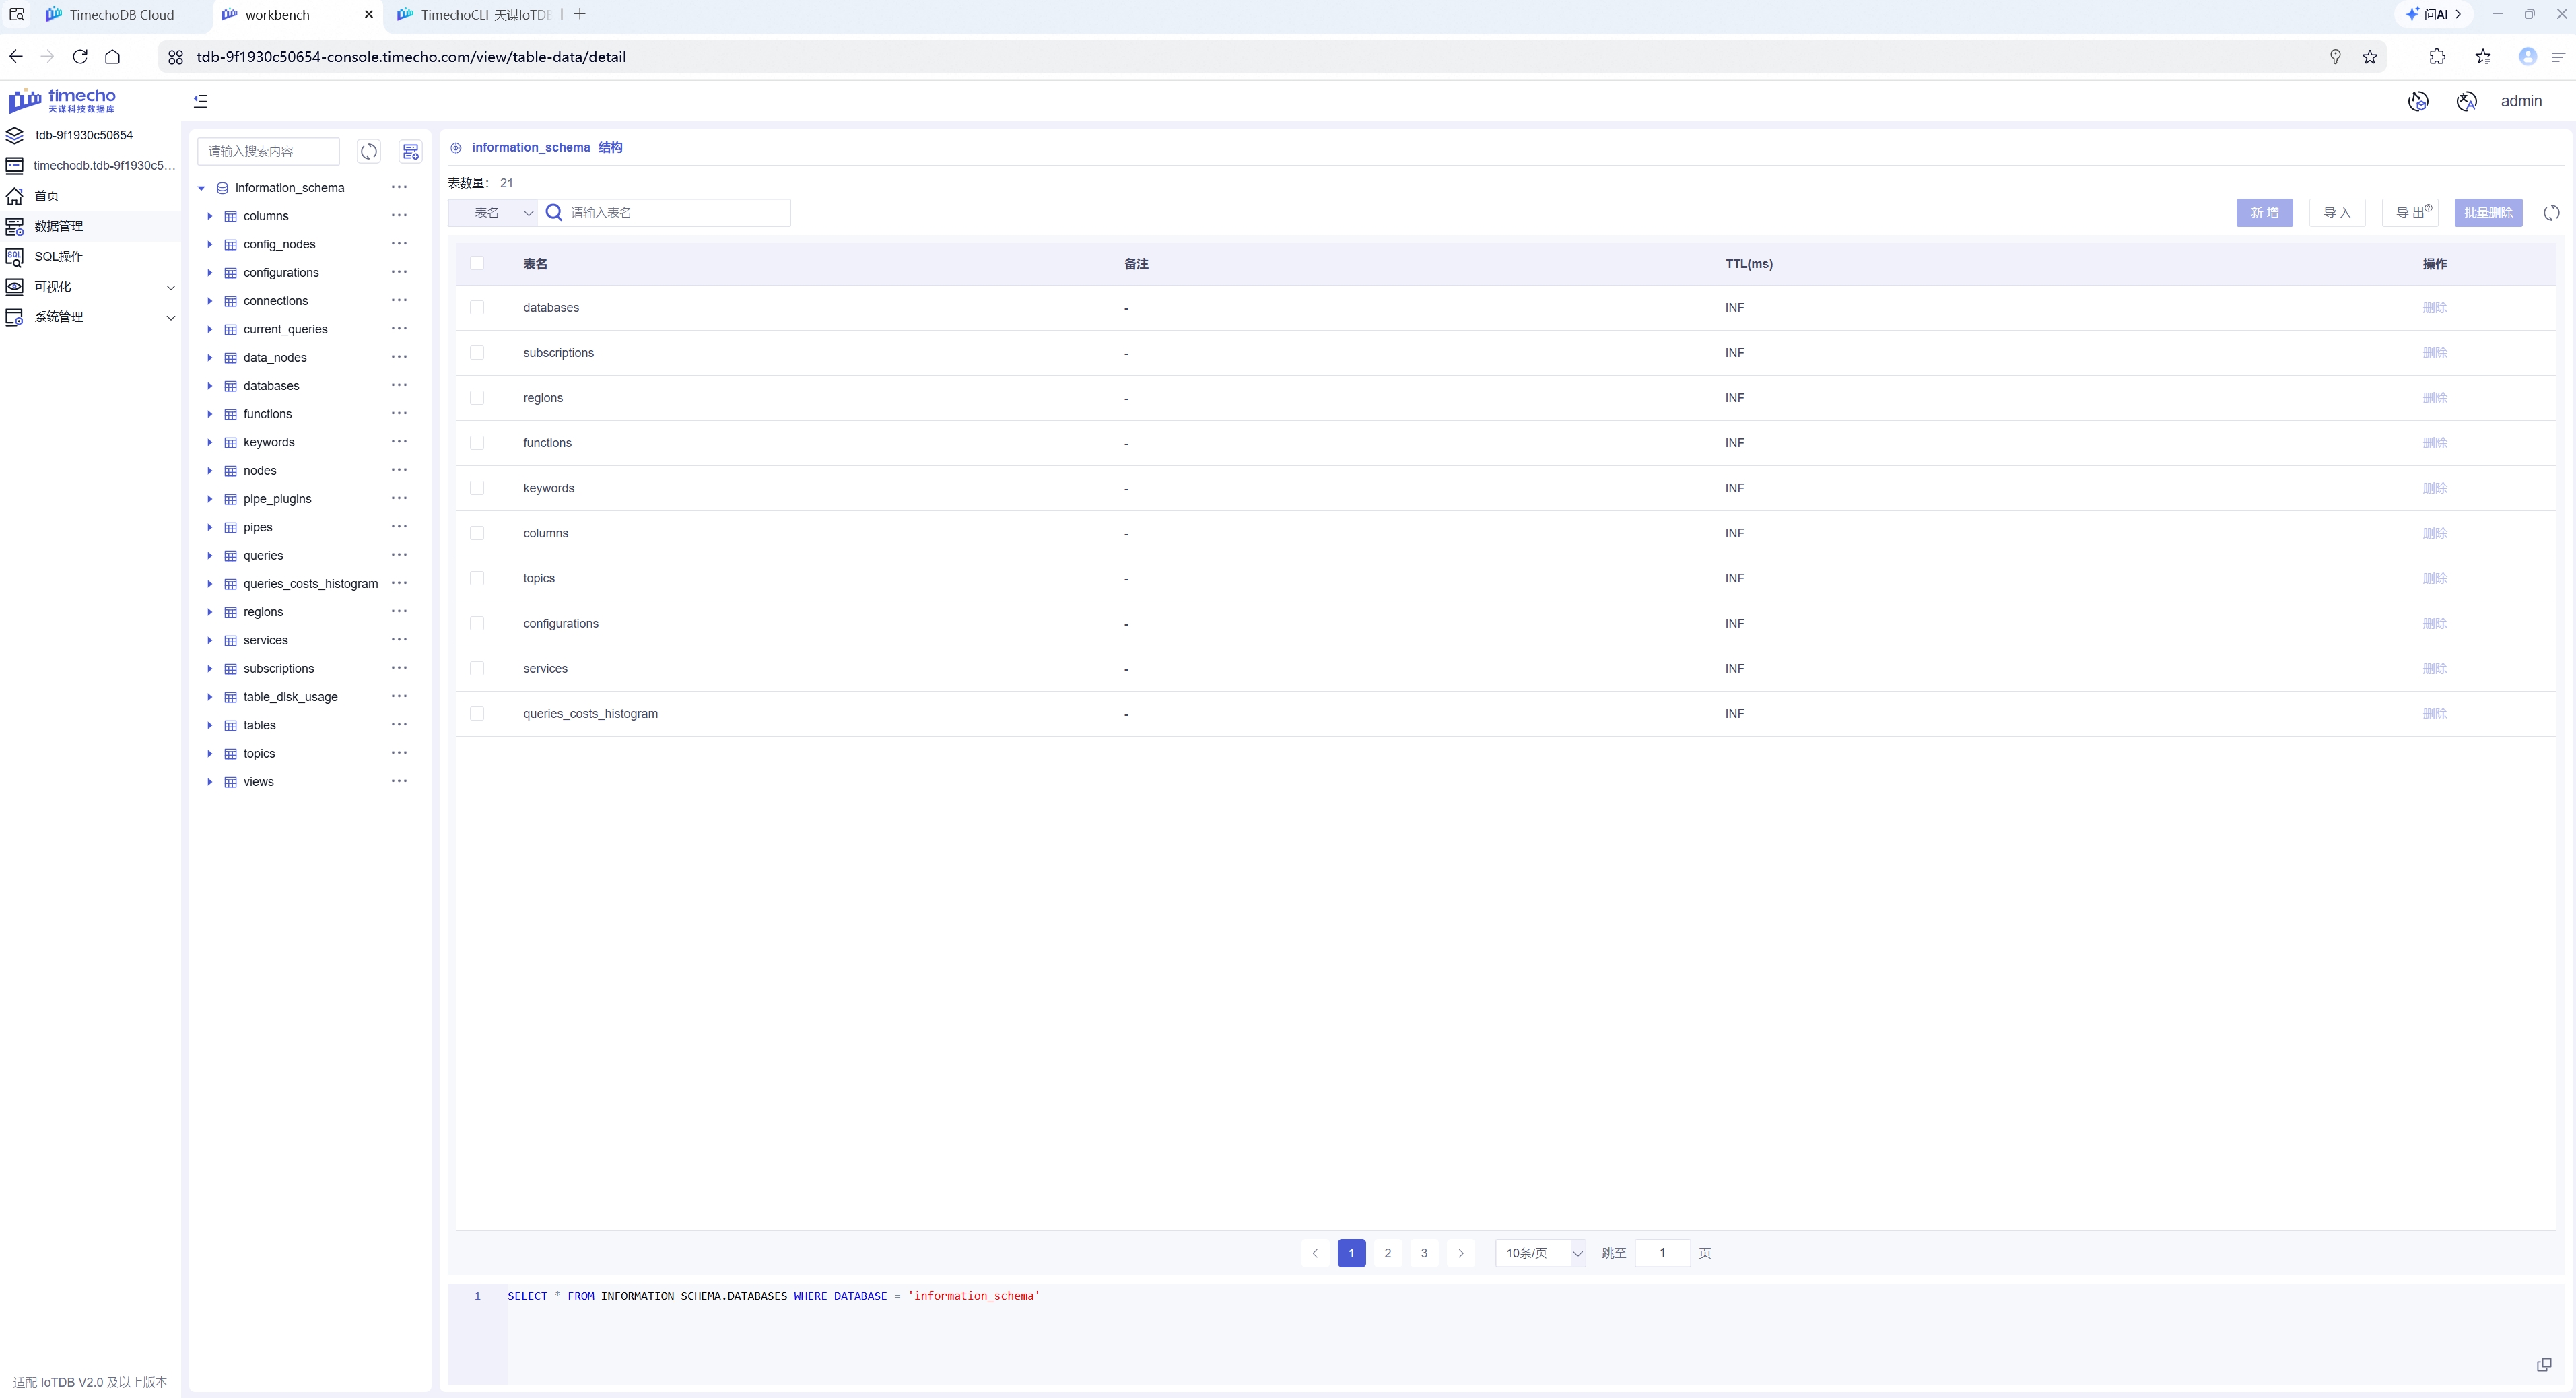Click the new database icon beside tree refresh
Screen dimensions: 2576x1398
pos(410,152)
